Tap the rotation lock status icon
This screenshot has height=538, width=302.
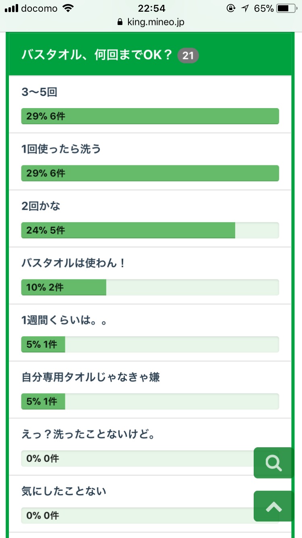pyautogui.click(x=231, y=8)
